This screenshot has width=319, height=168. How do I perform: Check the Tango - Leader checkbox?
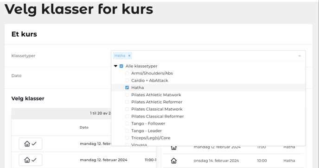[127, 131]
